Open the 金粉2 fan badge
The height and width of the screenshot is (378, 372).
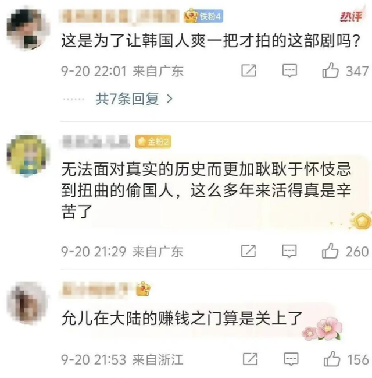[x=153, y=142]
